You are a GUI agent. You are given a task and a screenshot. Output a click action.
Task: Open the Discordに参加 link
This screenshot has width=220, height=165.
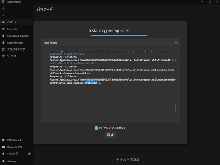[15, 147]
